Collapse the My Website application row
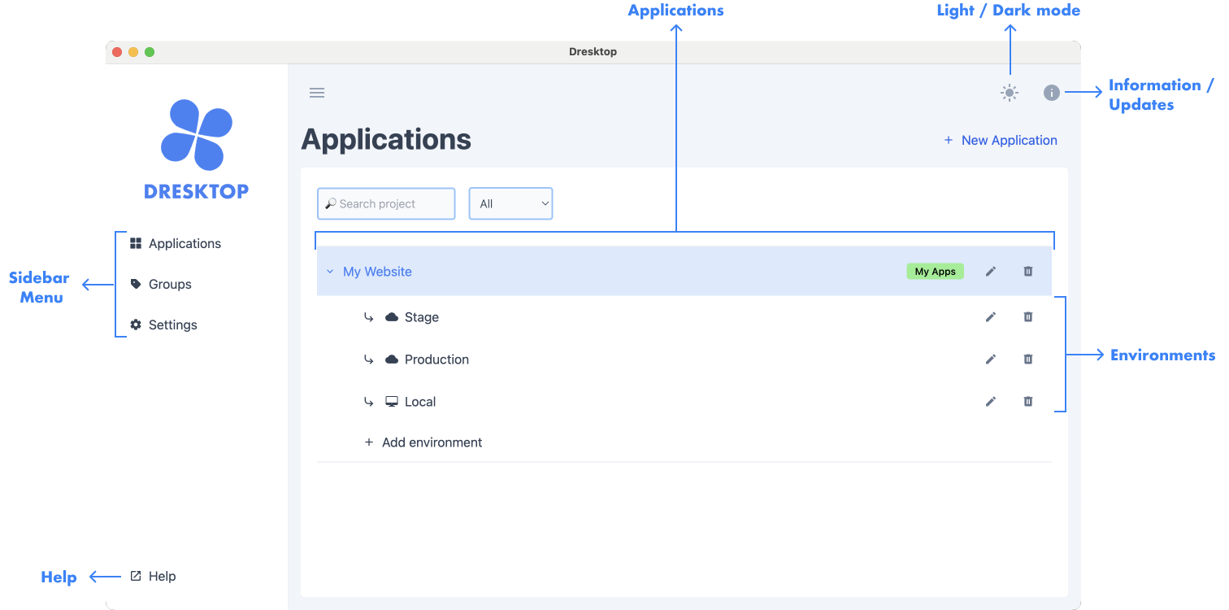Viewport: 1229px width, 610px height. pos(329,271)
